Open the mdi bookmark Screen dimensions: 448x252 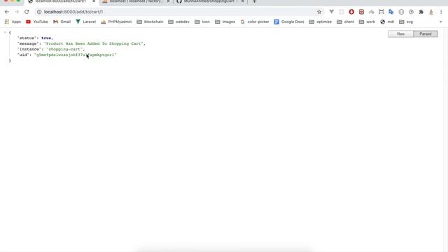coord(387,22)
